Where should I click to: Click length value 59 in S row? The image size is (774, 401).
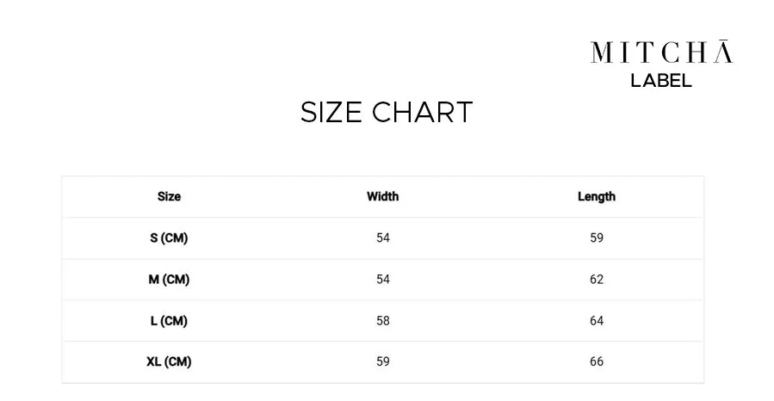click(x=597, y=238)
